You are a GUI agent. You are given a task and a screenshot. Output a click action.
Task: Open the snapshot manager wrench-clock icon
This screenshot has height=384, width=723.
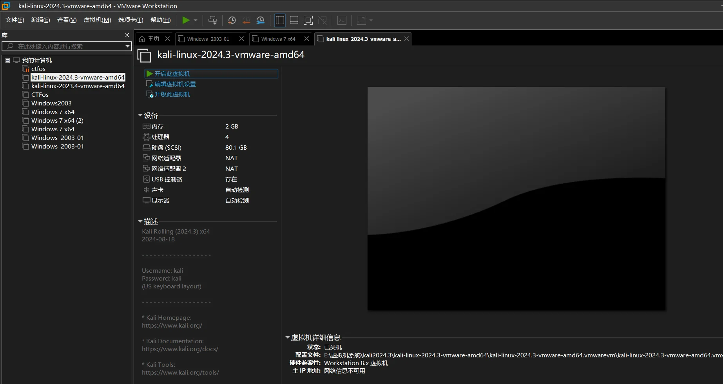coord(261,20)
